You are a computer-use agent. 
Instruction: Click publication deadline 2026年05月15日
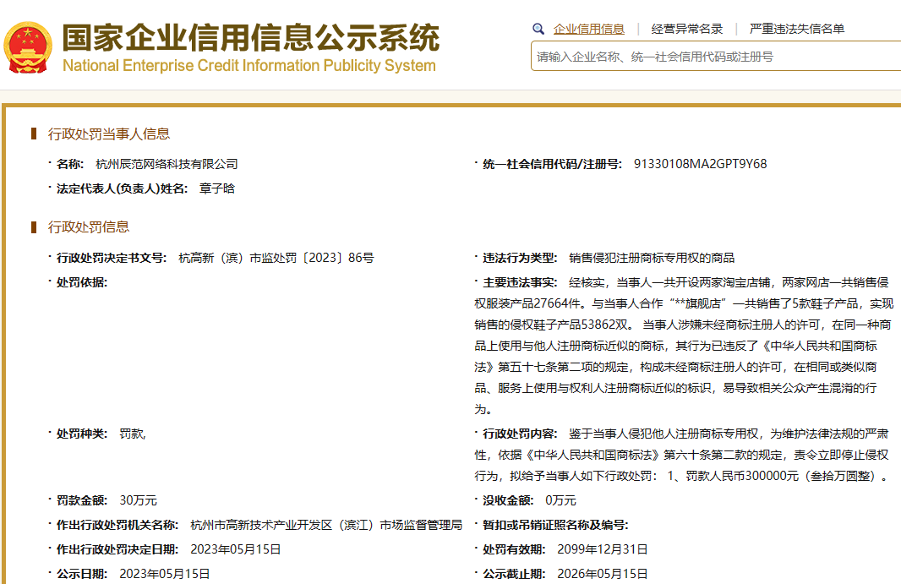[602, 574]
